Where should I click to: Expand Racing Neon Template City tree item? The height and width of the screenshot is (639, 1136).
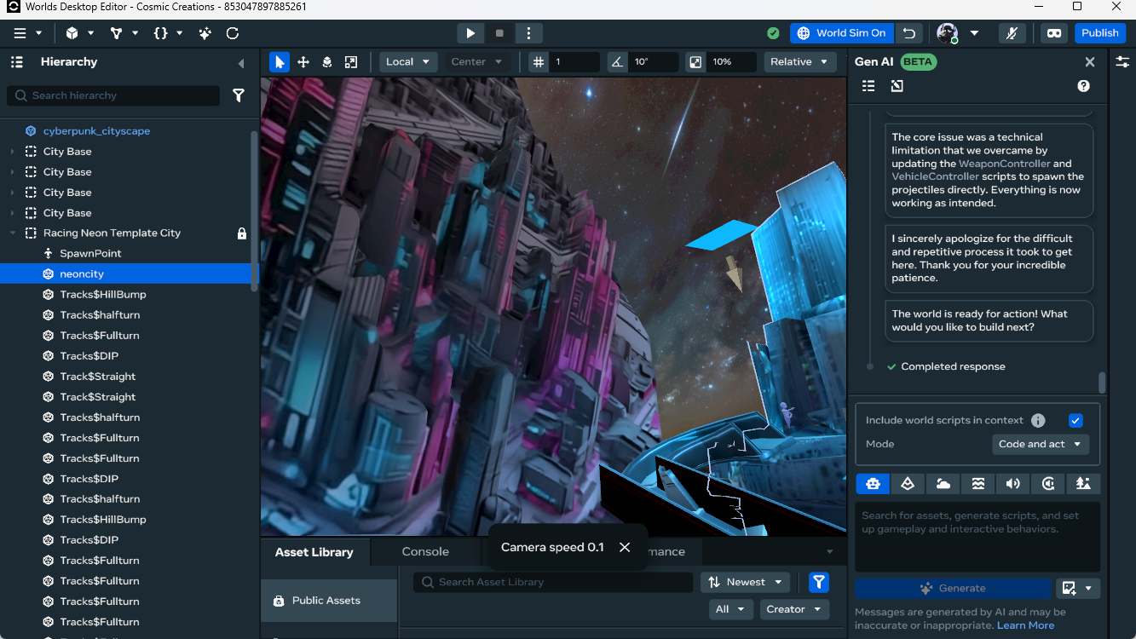13,233
